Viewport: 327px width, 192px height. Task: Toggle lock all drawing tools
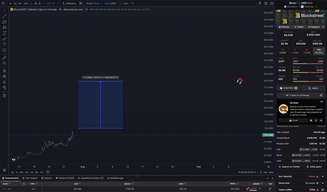click(4, 82)
